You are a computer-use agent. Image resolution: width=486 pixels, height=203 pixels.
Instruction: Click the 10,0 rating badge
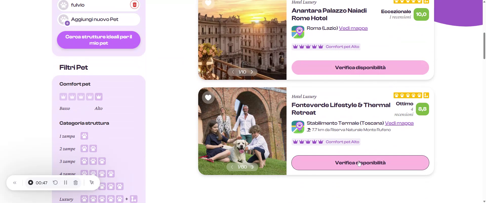pyautogui.click(x=421, y=14)
